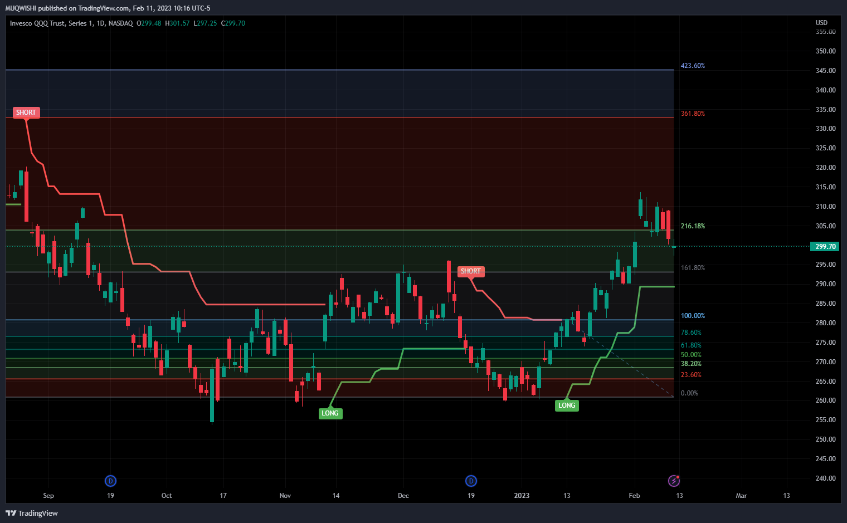This screenshot has width=847, height=523.
Task: Click the 310.00 price axis value
Action: click(x=825, y=207)
